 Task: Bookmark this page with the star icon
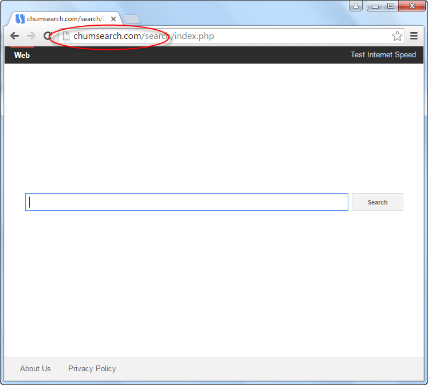pyautogui.click(x=397, y=36)
